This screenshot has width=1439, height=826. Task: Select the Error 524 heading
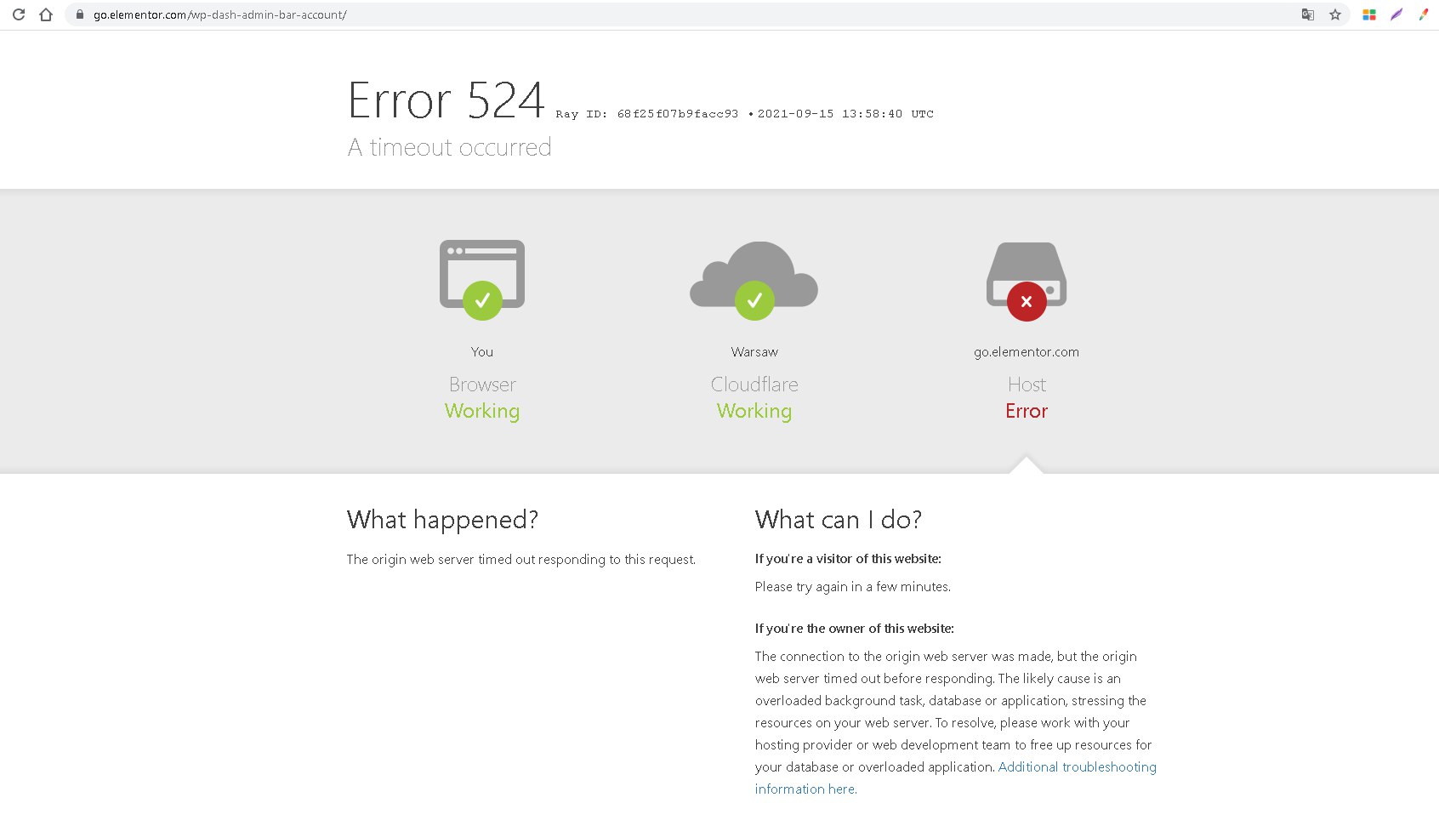446,100
